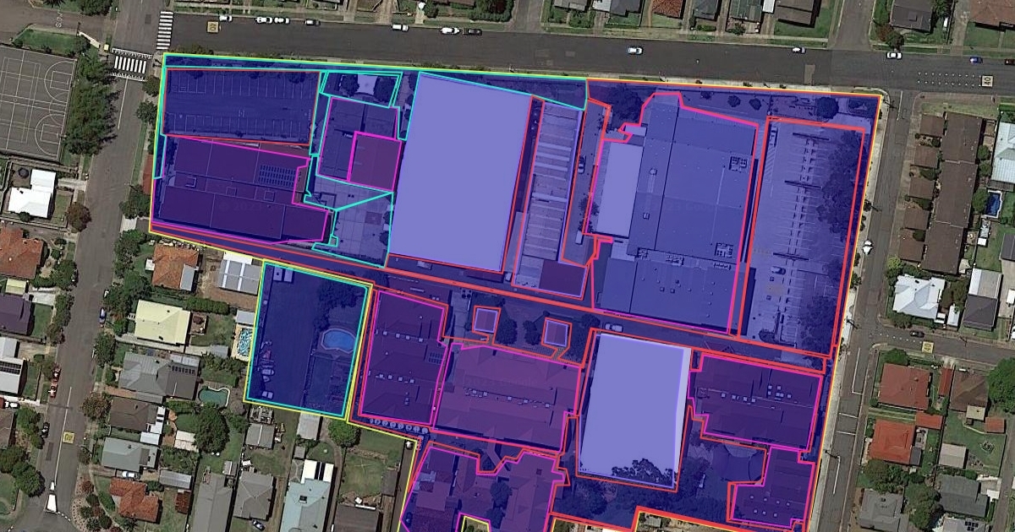The image size is (1015, 532).
Task: Select the orange-roofed house left of the green-outlined lot
Action: pyautogui.click(x=175, y=266)
